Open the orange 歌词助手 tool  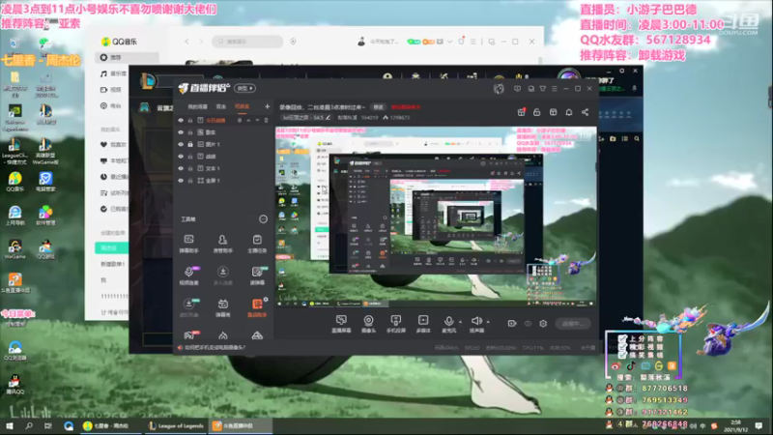coord(257,307)
